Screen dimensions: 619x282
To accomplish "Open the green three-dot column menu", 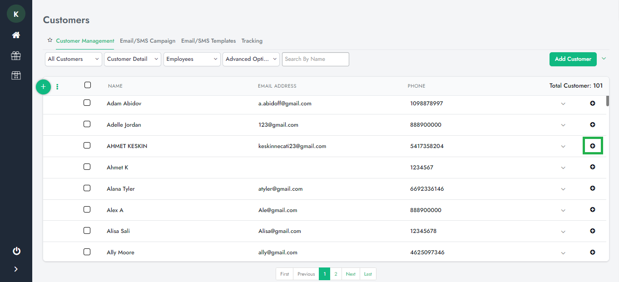I will (57, 87).
